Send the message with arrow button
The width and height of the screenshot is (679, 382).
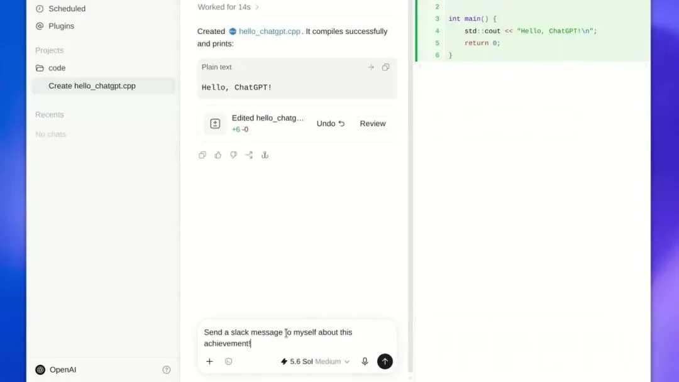tap(385, 361)
